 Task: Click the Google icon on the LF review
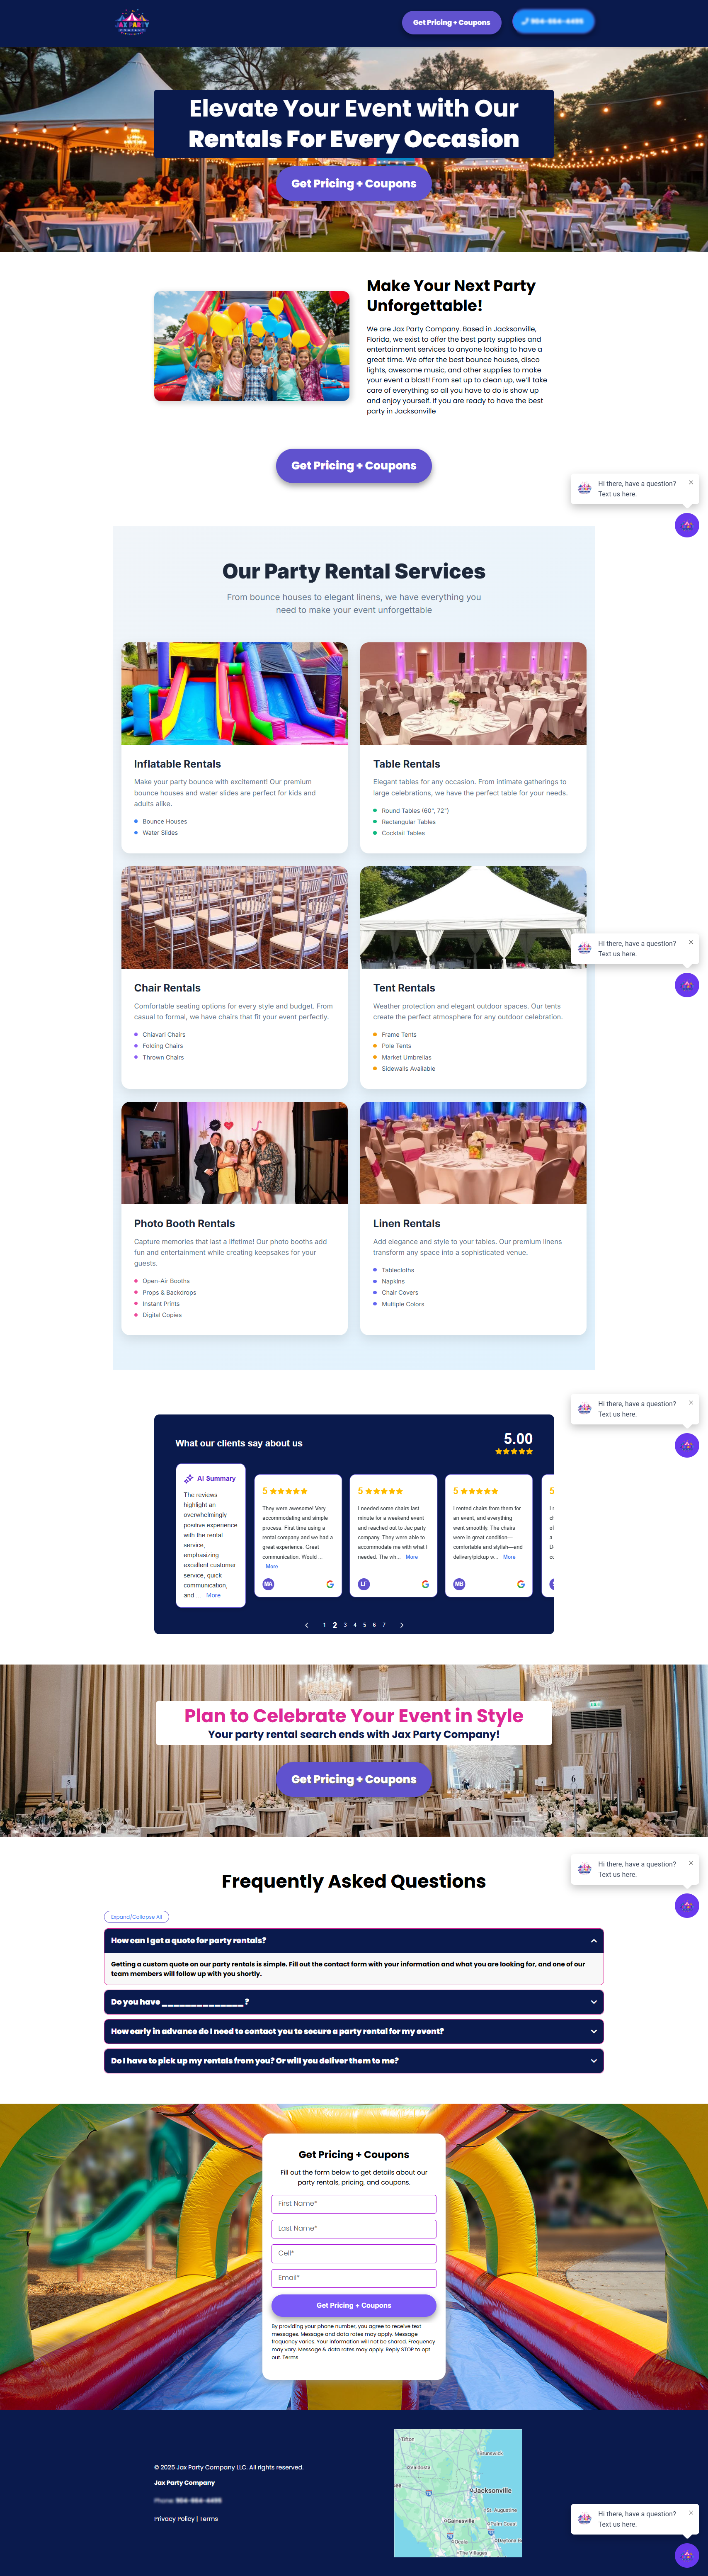click(x=425, y=1584)
